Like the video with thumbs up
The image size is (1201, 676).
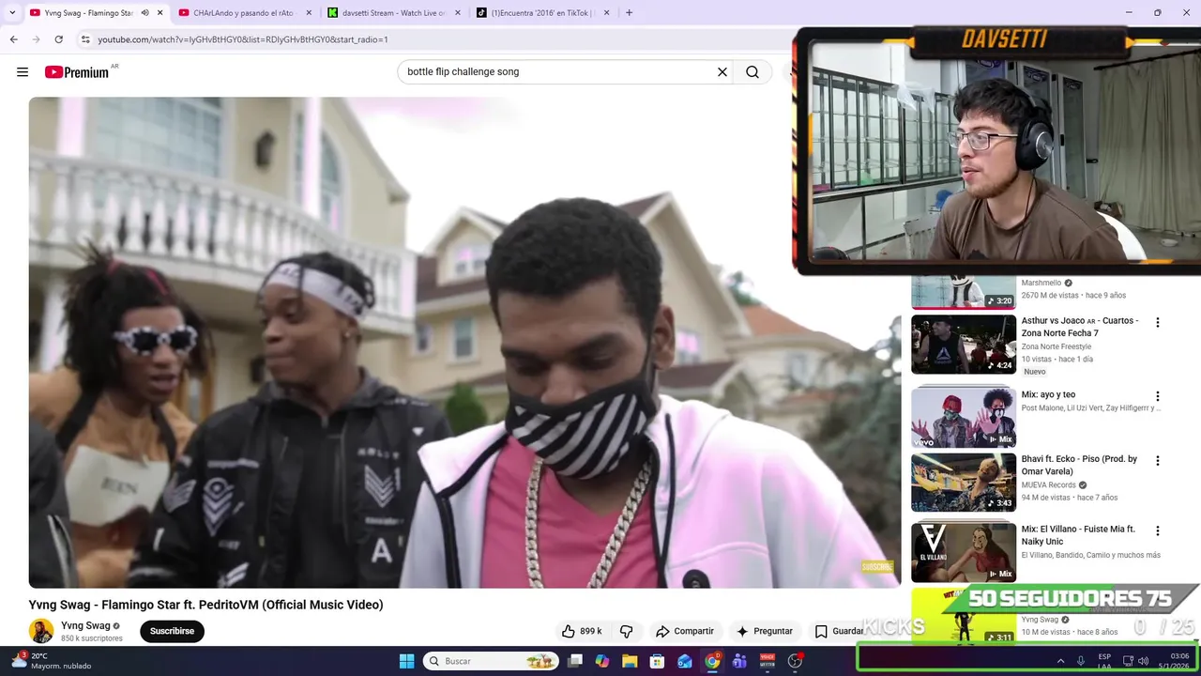pyautogui.click(x=581, y=631)
